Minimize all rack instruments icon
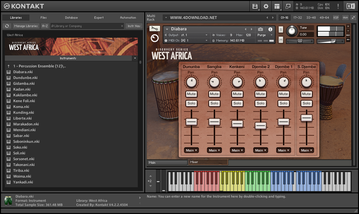 [353, 18]
